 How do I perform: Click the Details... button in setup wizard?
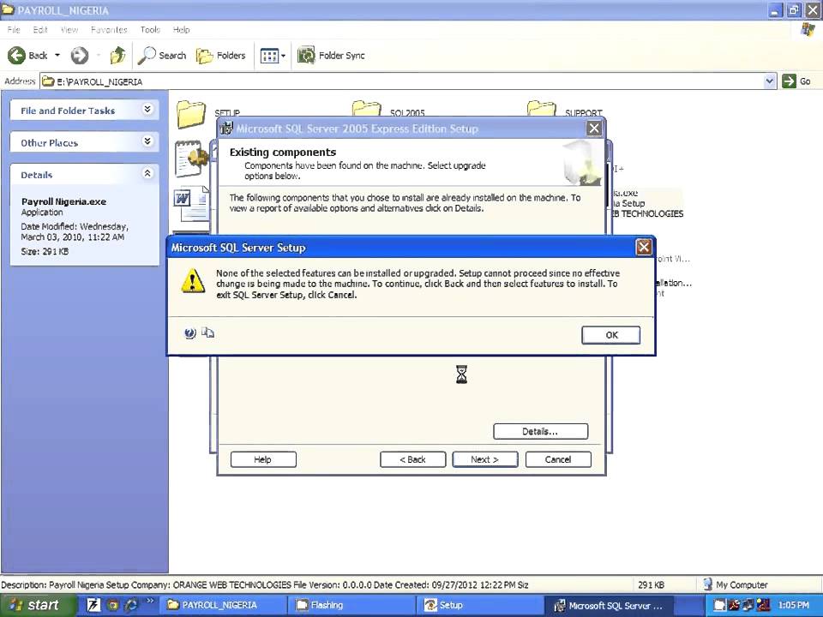pos(540,431)
